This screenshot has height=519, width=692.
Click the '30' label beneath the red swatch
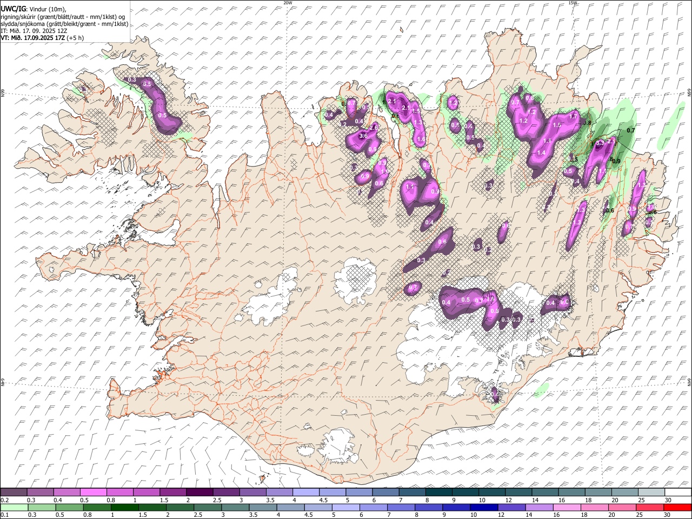click(668, 515)
